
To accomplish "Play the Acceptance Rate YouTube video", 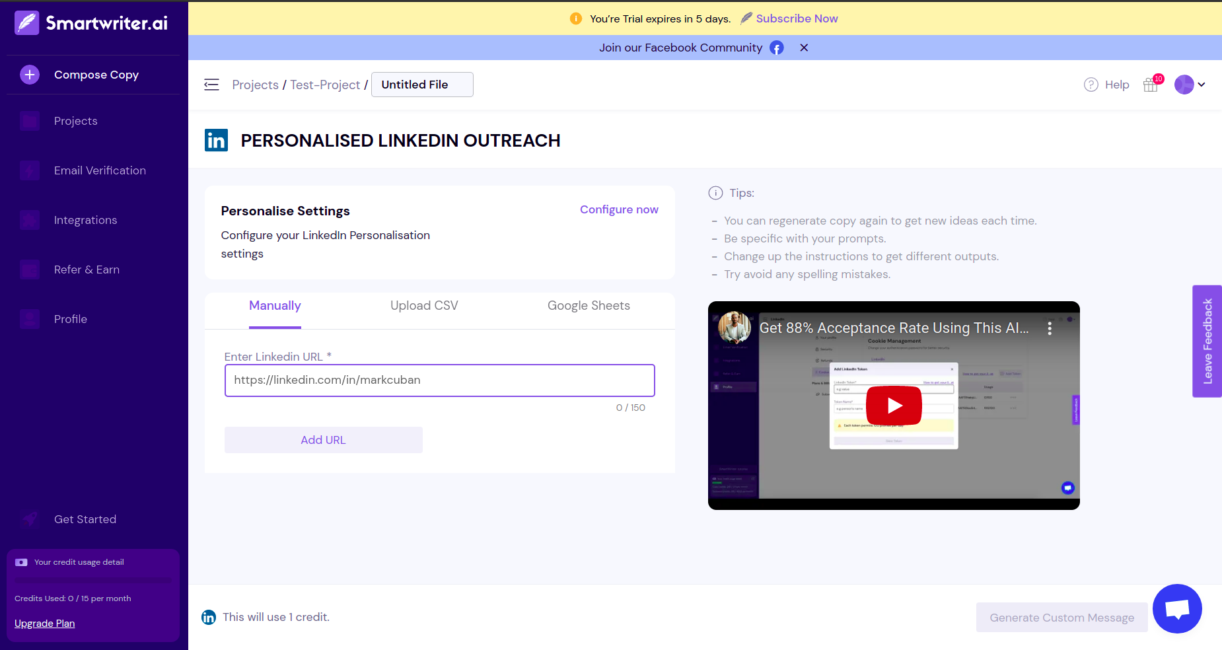I will [x=894, y=406].
